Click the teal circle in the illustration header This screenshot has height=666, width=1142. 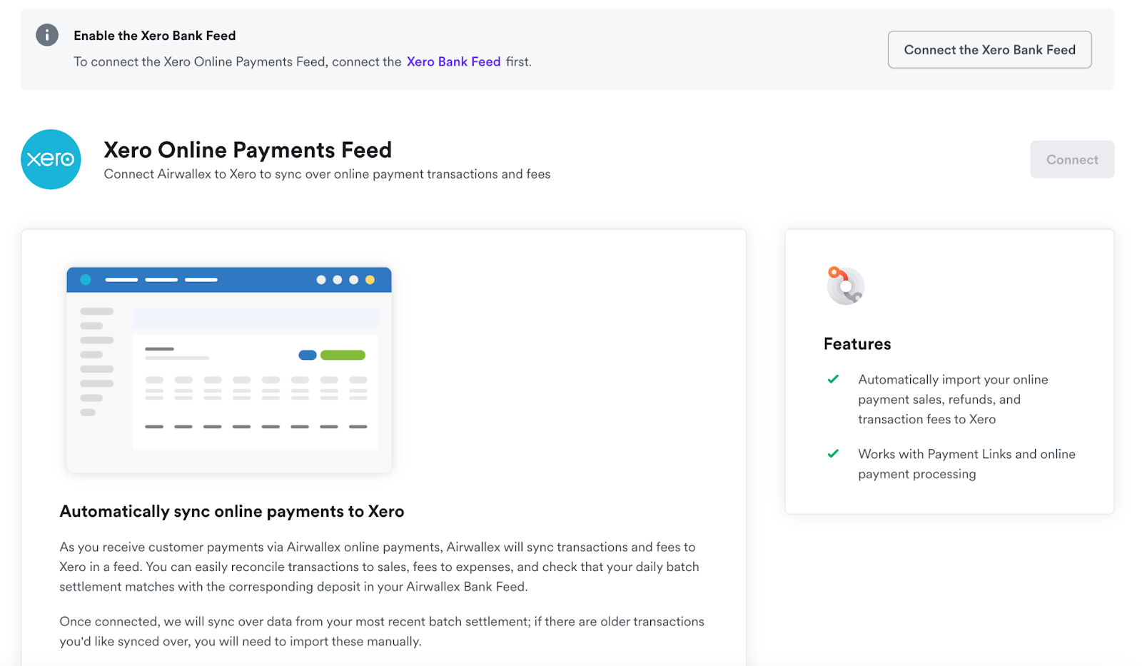pyautogui.click(x=86, y=280)
